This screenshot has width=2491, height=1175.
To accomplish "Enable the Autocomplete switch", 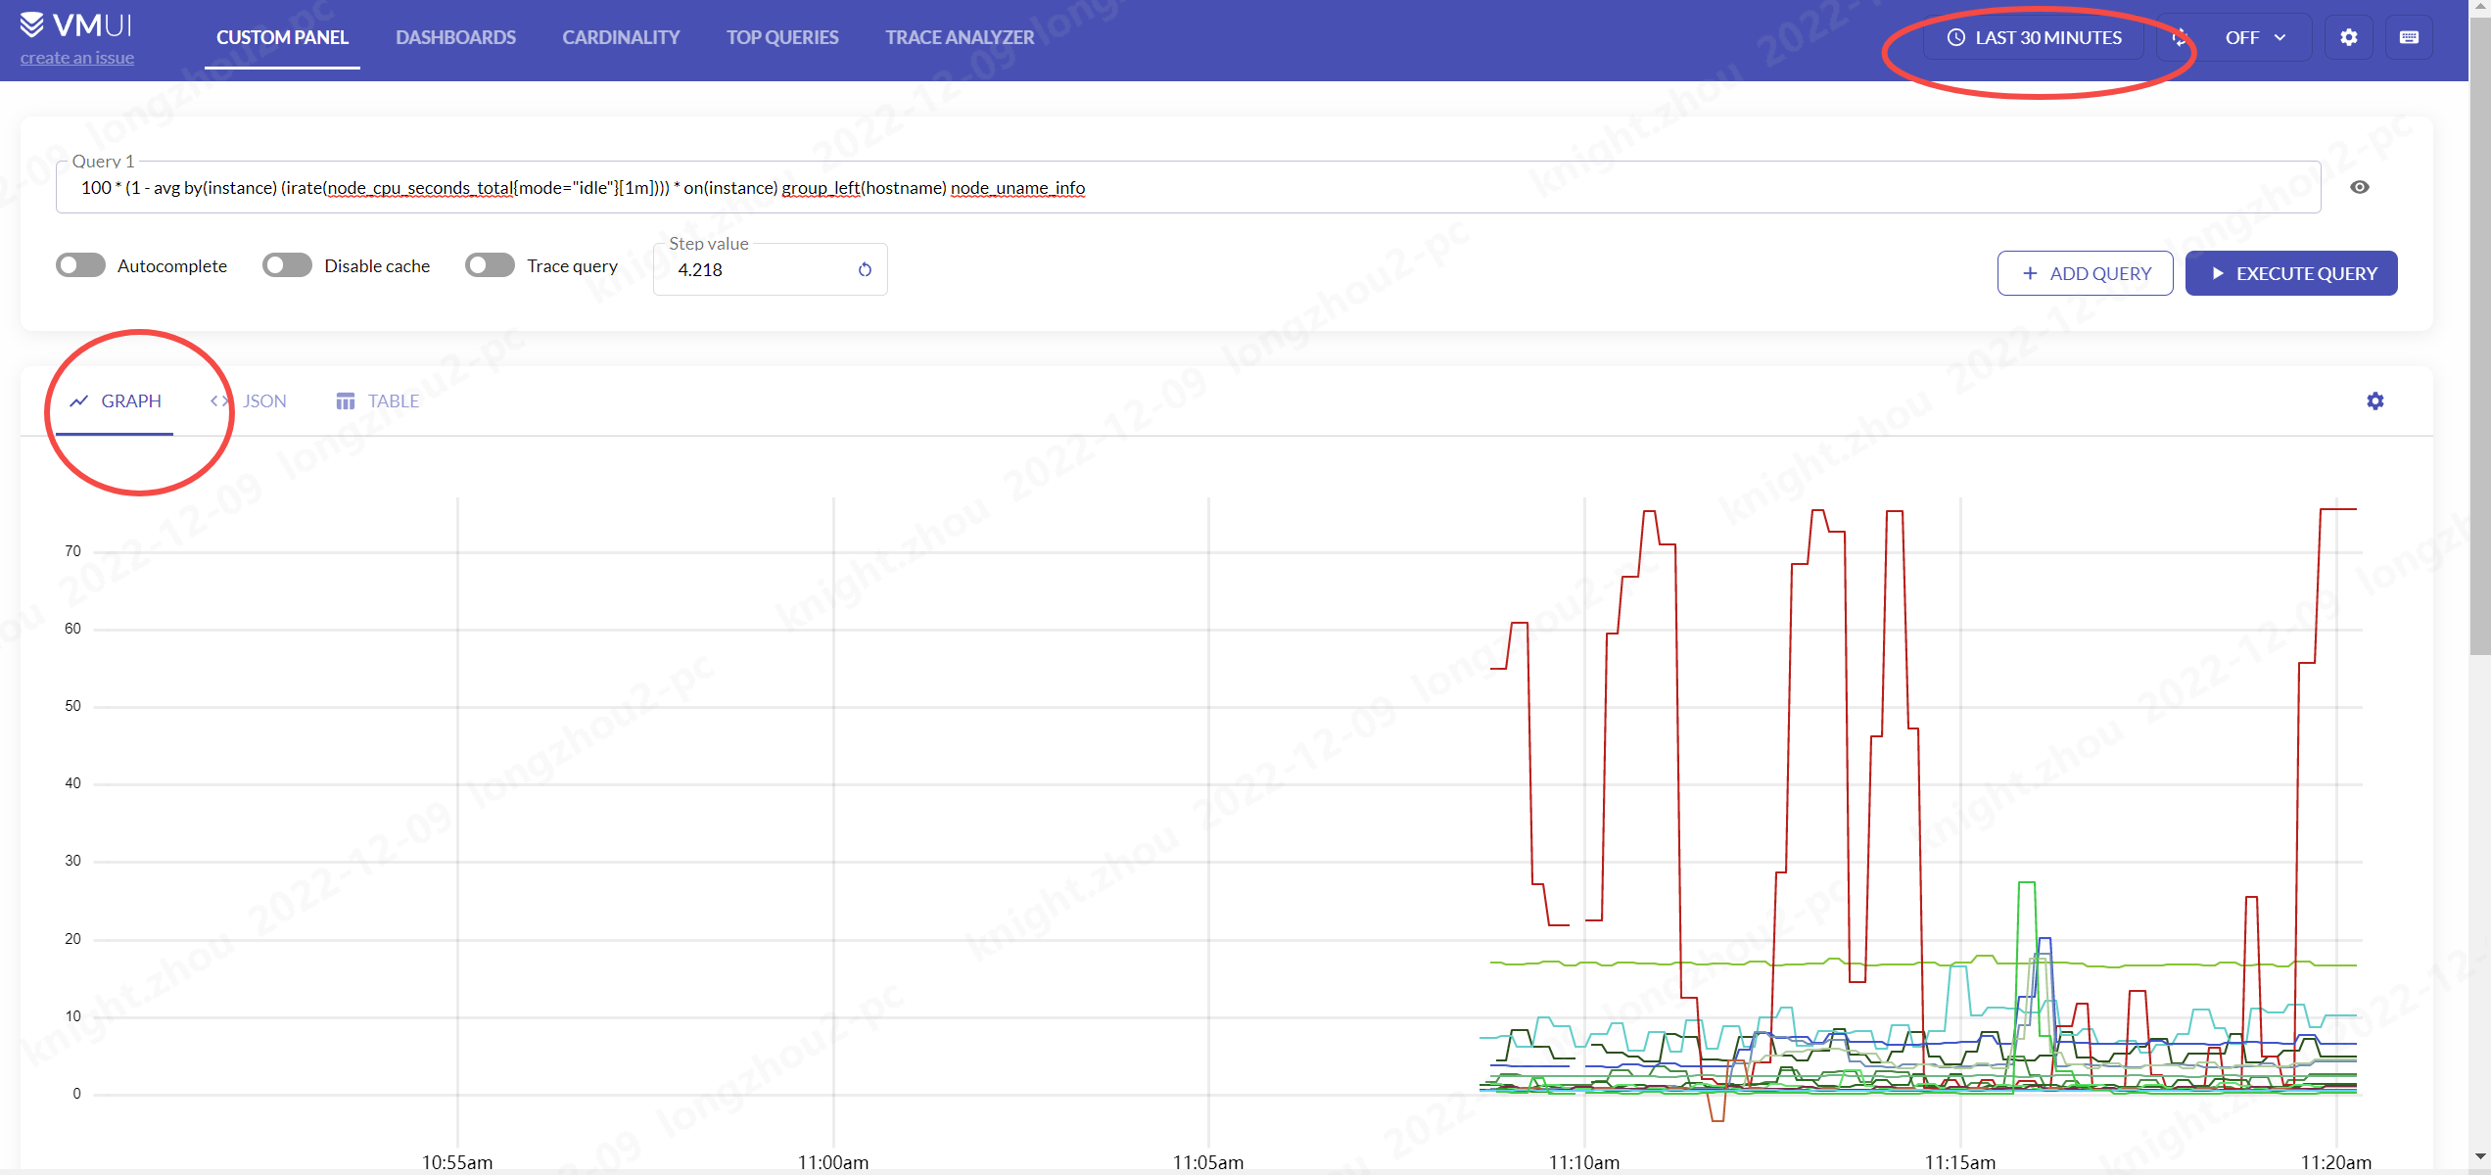I will pos(80,265).
